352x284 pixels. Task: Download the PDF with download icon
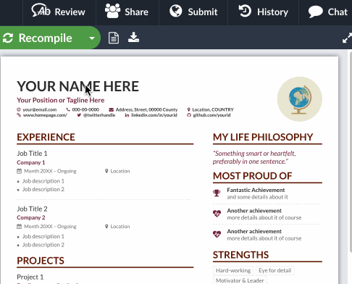[133, 38]
